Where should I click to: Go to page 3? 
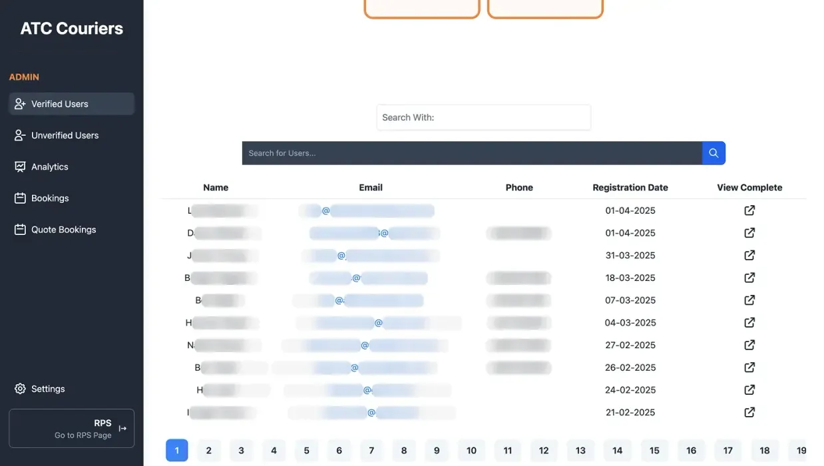click(x=241, y=451)
